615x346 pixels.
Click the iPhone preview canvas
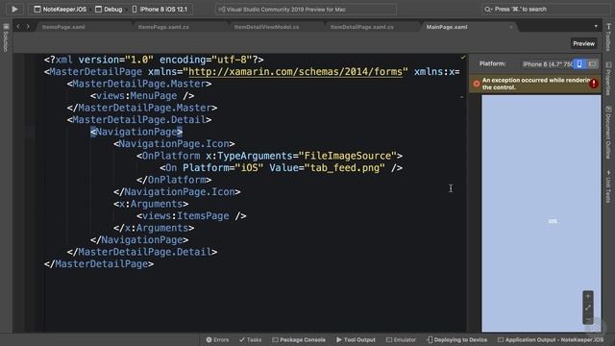[541, 213]
